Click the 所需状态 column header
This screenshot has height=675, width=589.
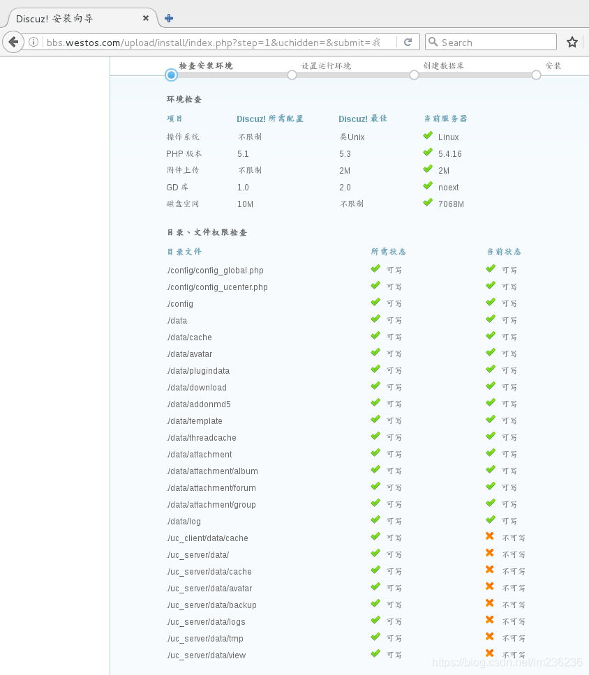(388, 252)
